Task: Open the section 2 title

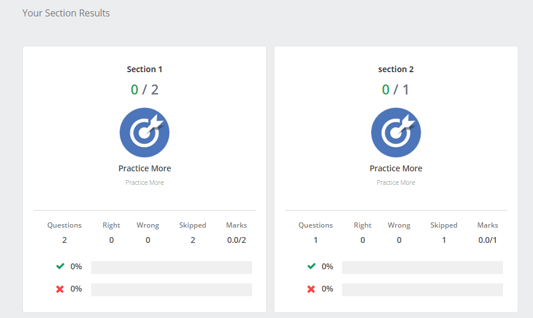Action: point(395,69)
